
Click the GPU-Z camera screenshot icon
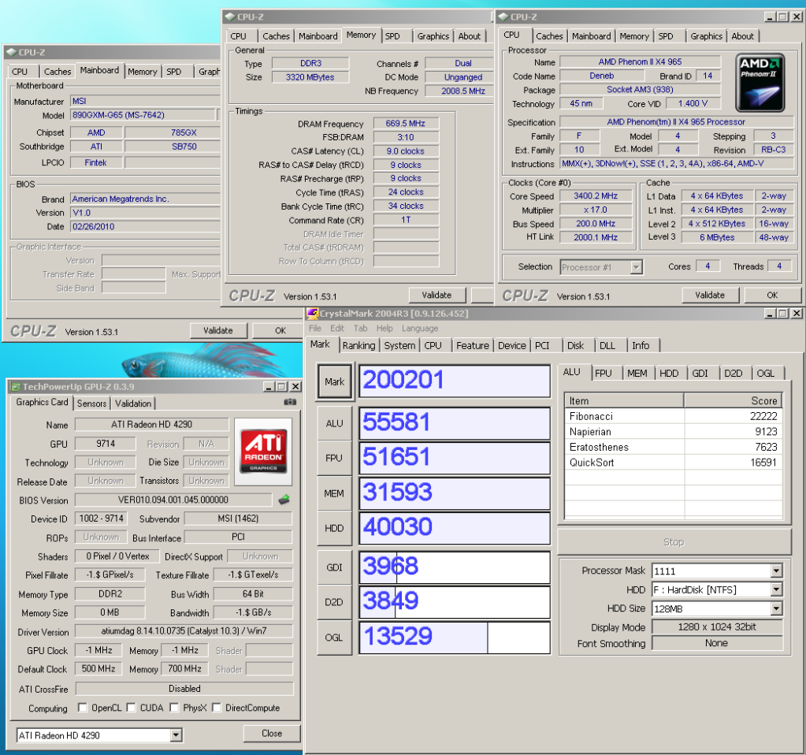pos(290,402)
